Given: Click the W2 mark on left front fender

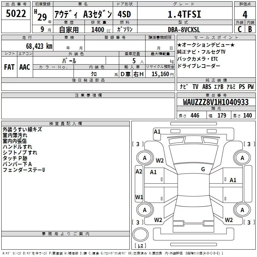Looking at the screenshot, I should 160,160.
